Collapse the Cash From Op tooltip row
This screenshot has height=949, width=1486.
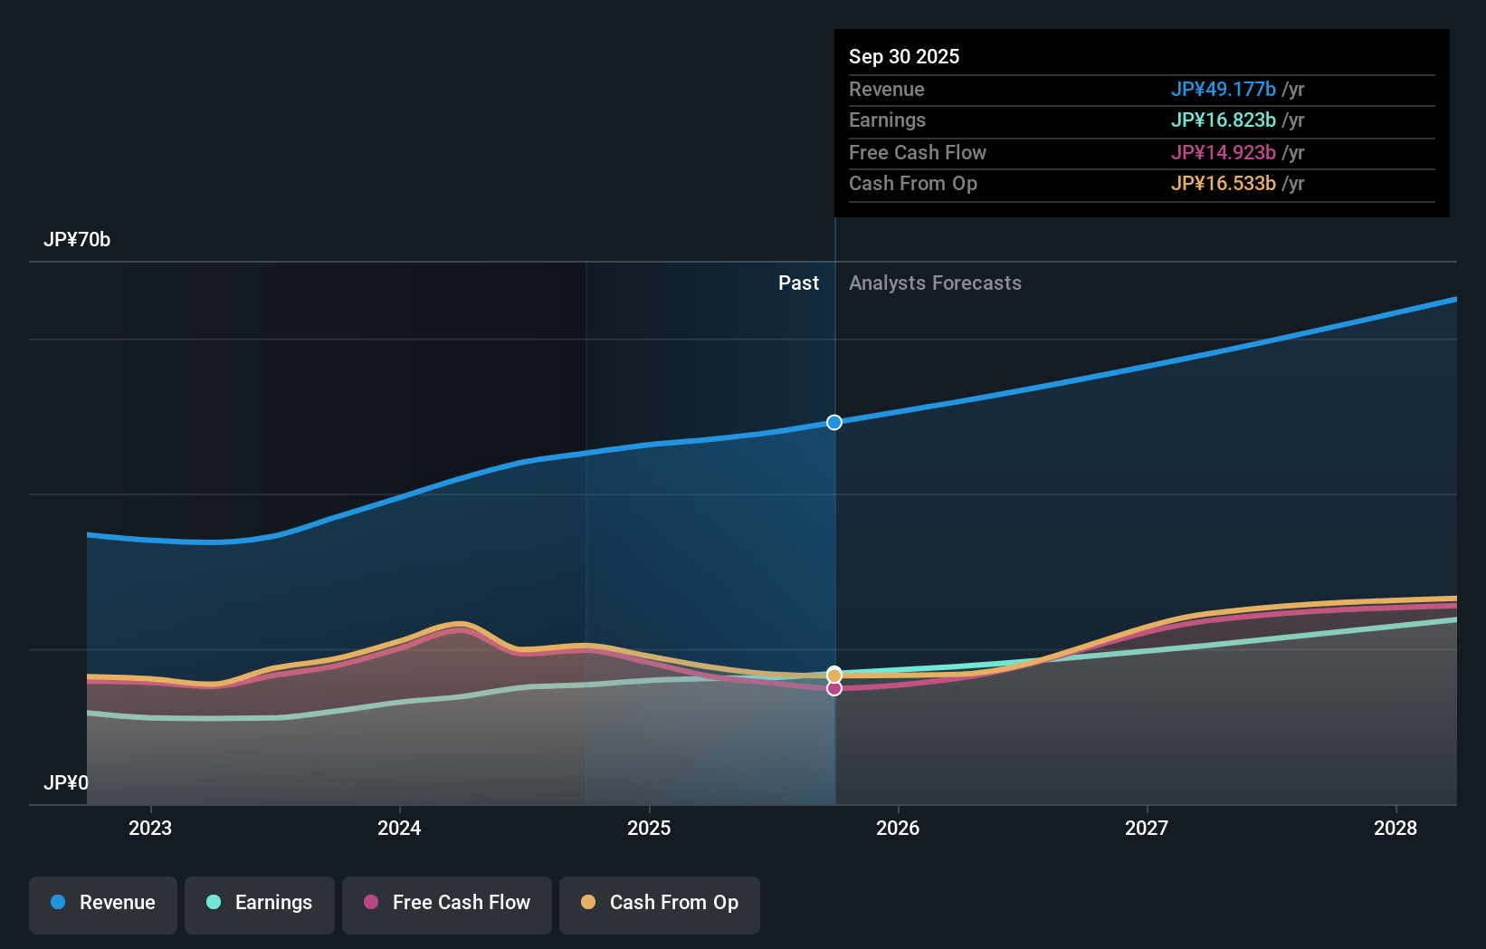point(913,184)
